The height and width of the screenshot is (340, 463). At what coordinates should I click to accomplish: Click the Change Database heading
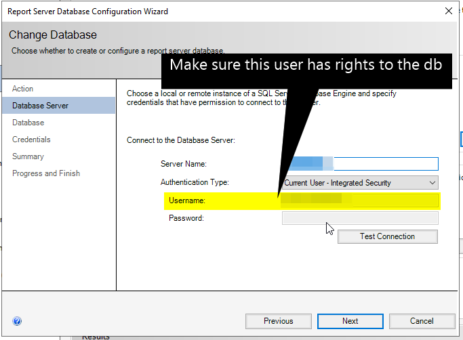[53, 35]
